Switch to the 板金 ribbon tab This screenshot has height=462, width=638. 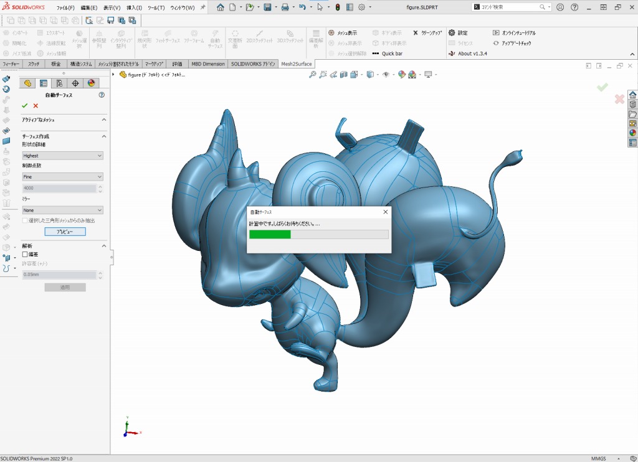point(55,64)
